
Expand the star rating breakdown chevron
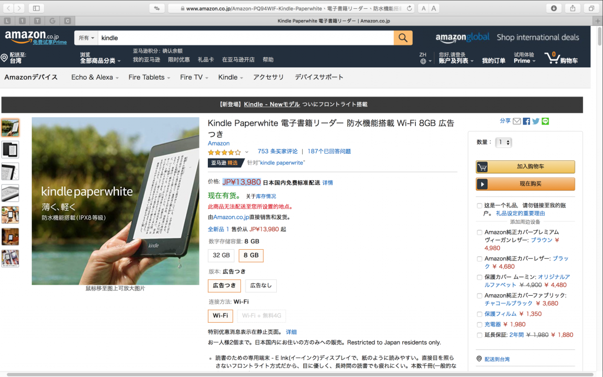(x=247, y=152)
